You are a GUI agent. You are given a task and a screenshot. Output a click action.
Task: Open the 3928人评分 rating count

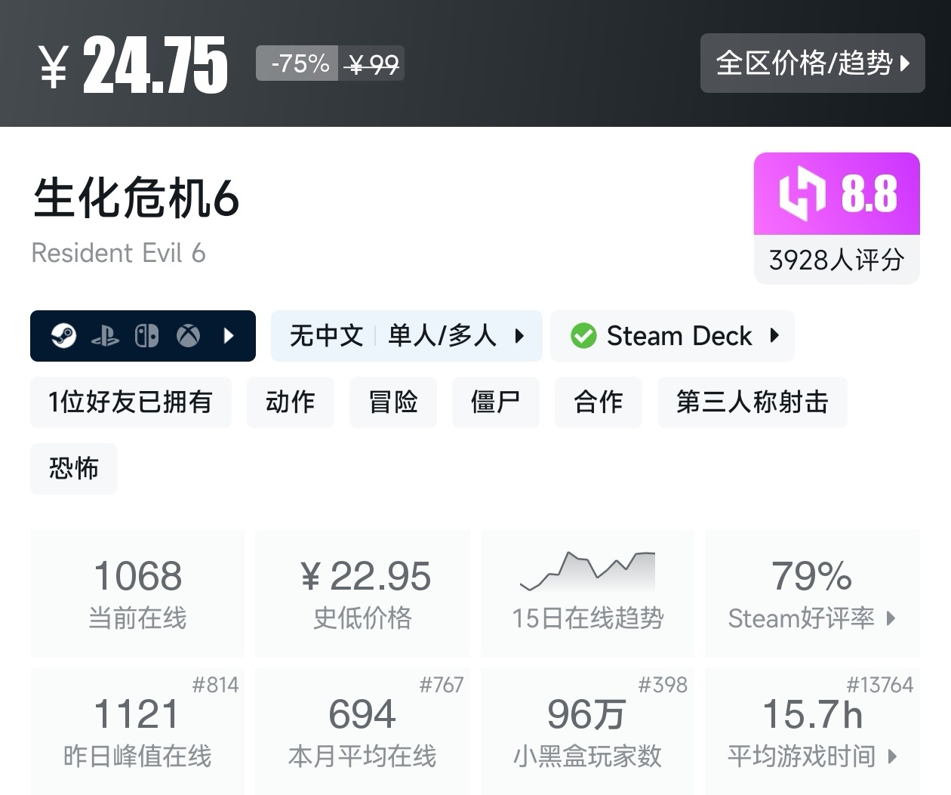(836, 260)
